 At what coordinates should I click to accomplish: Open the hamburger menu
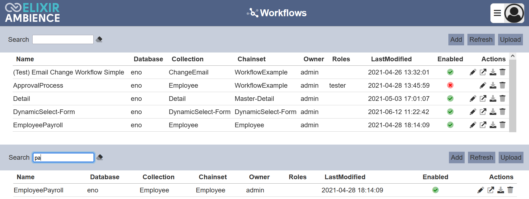point(497,13)
